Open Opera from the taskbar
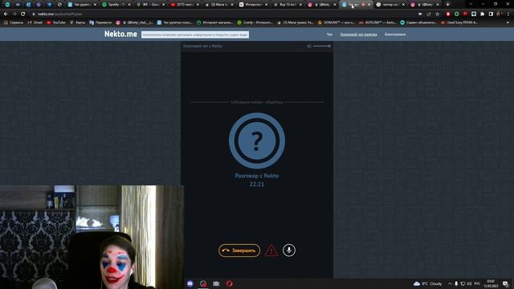Viewport: 514px width, 289px height. click(229, 283)
